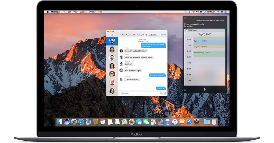
Task: Click the Bluetooth menu bar icon
Action: (x=189, y=12)
